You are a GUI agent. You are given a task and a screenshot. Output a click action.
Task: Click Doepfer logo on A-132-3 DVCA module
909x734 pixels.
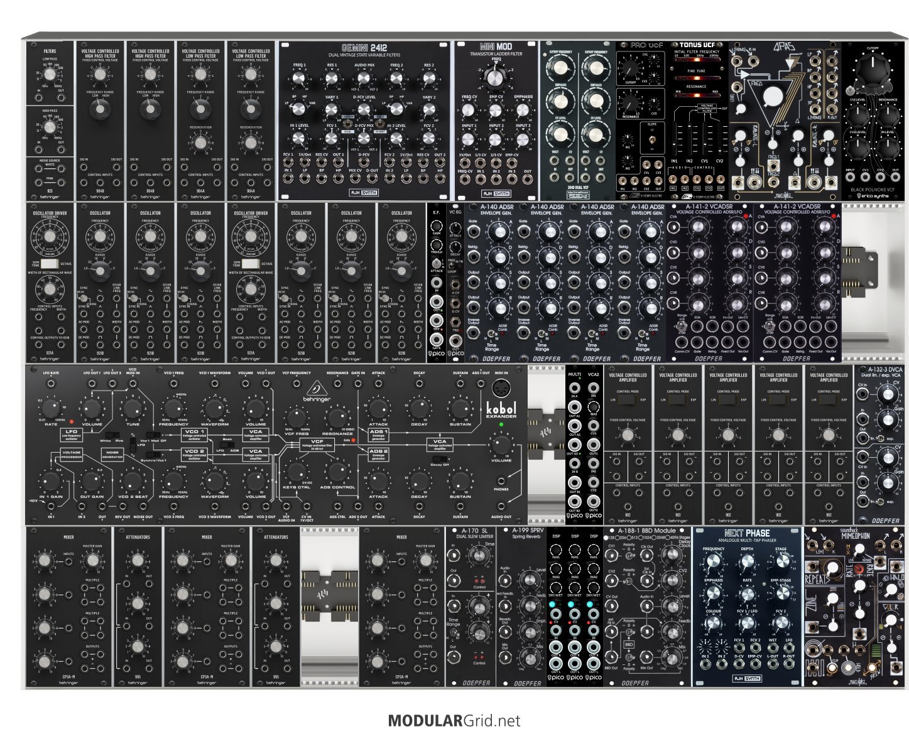887,520
